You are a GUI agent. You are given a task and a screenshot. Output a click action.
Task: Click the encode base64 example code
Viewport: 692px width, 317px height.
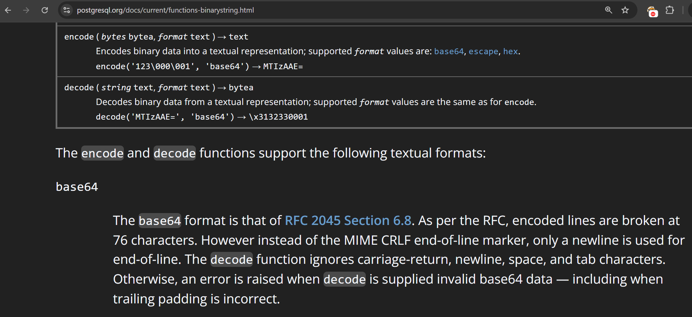point(199,66)
